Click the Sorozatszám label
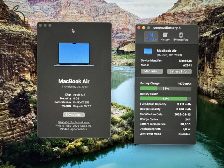Viewport: 224px width, 168px height. tap(63, 102)
